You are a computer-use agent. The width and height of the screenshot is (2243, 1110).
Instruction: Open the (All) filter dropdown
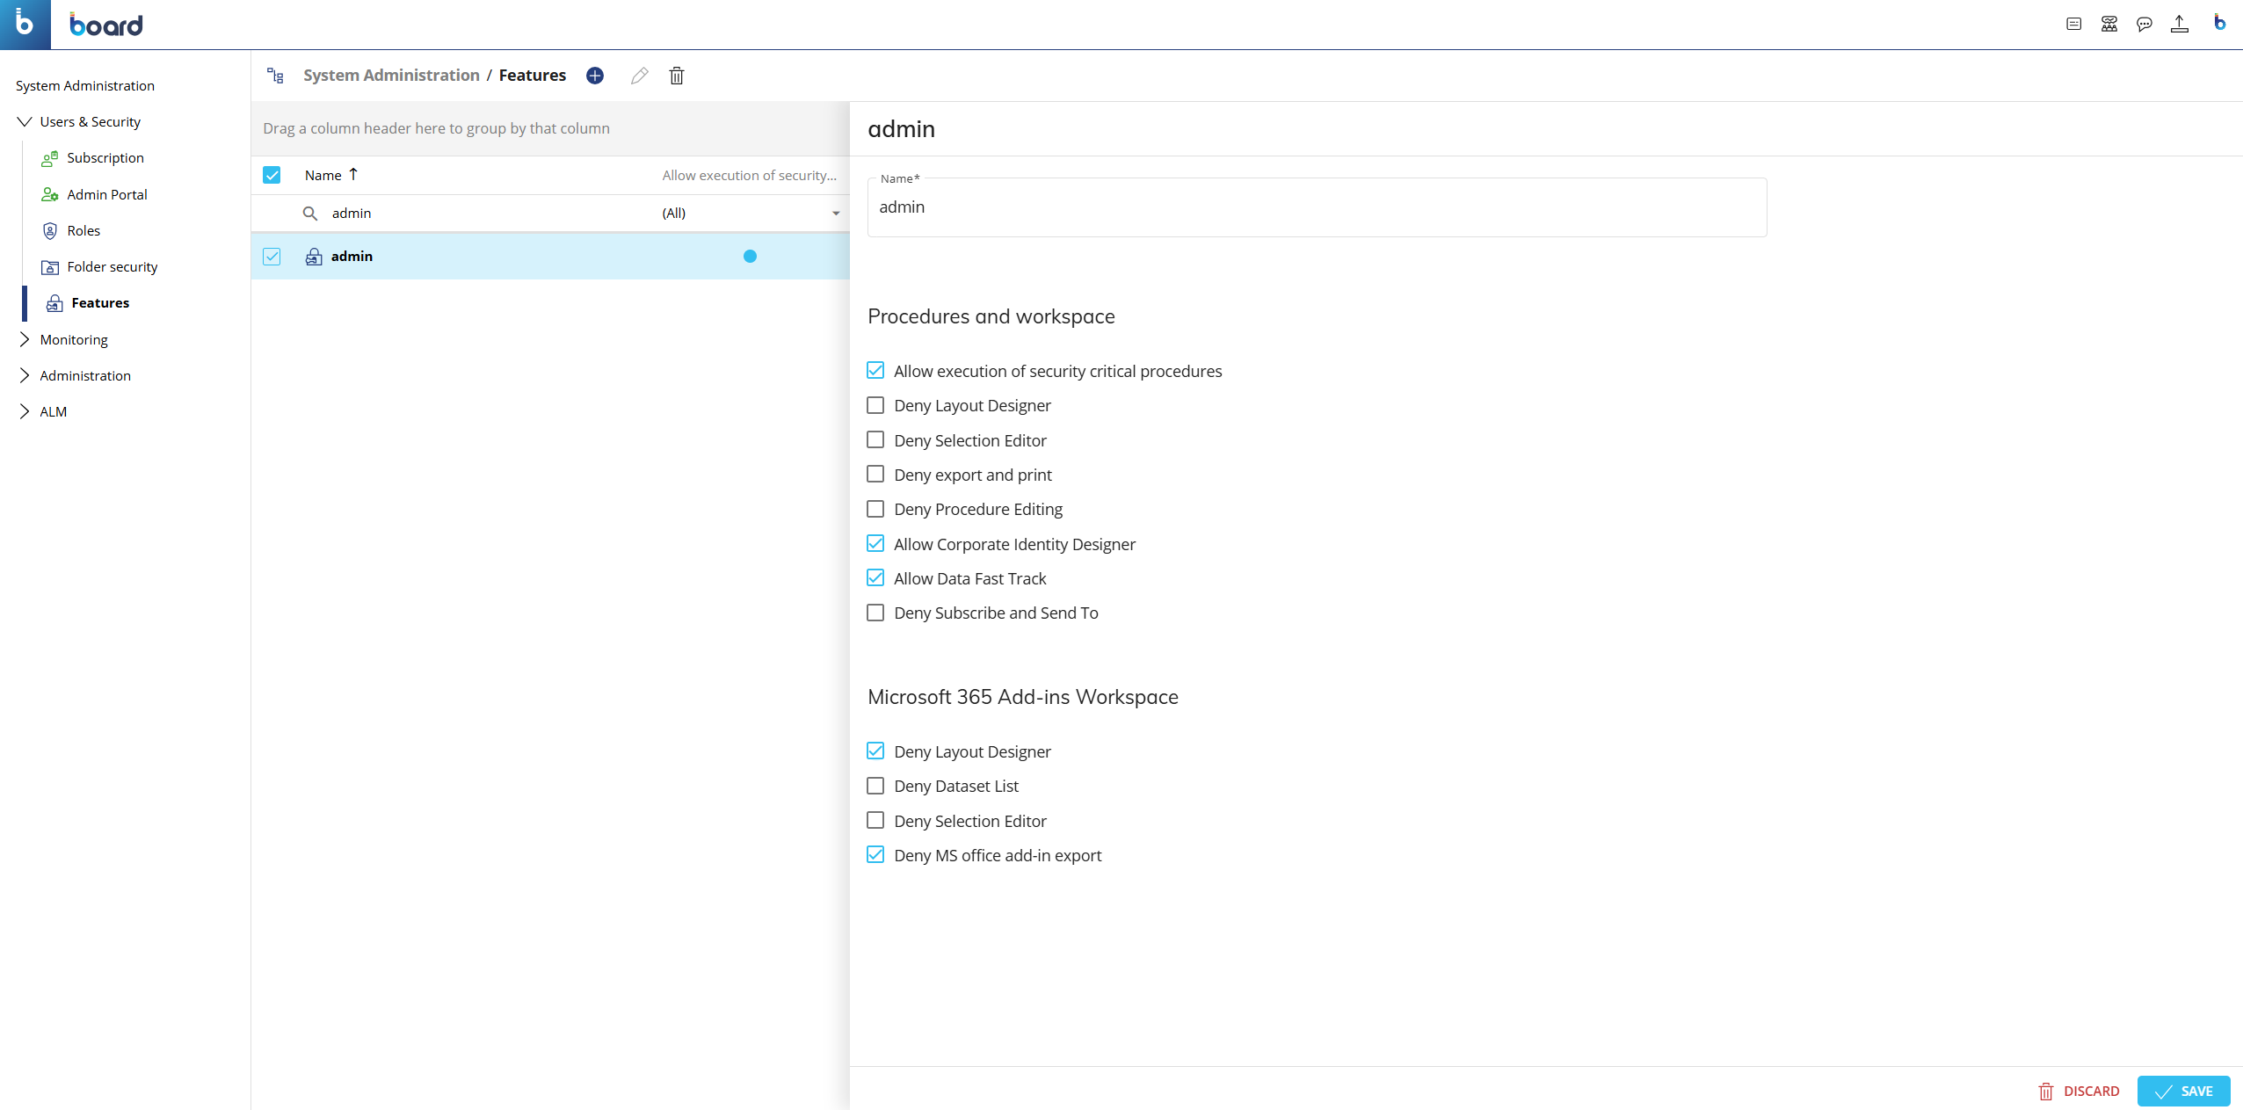coord(751,214)
